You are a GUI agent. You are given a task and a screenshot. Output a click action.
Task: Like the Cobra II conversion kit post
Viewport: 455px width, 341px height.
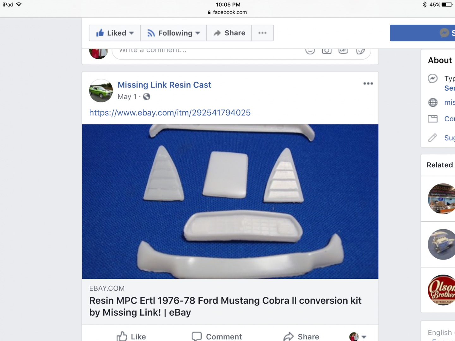pos(131,336)
